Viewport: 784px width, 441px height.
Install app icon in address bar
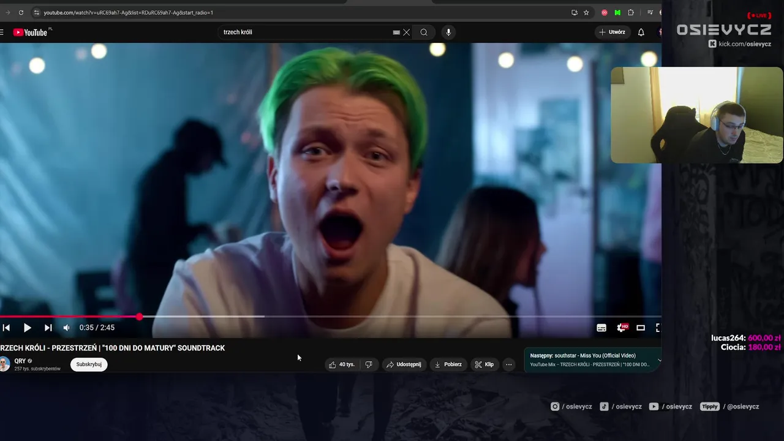click(575, 12)
